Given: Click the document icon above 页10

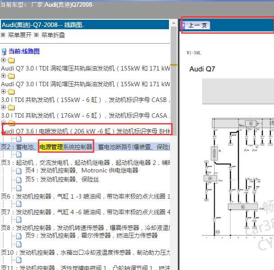Looking at the screenshot, I should click(19, 244).
